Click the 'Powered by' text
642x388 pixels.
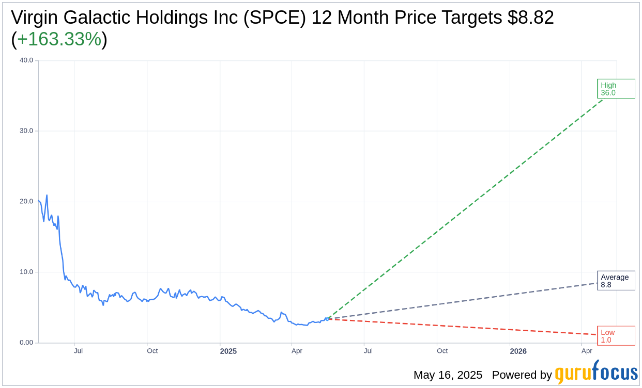[x=522, y=375]
